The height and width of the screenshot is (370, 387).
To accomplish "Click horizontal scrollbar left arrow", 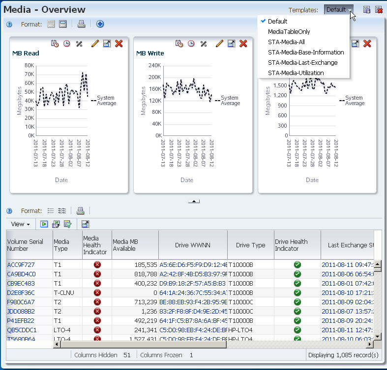I will [x=57, y=344].
